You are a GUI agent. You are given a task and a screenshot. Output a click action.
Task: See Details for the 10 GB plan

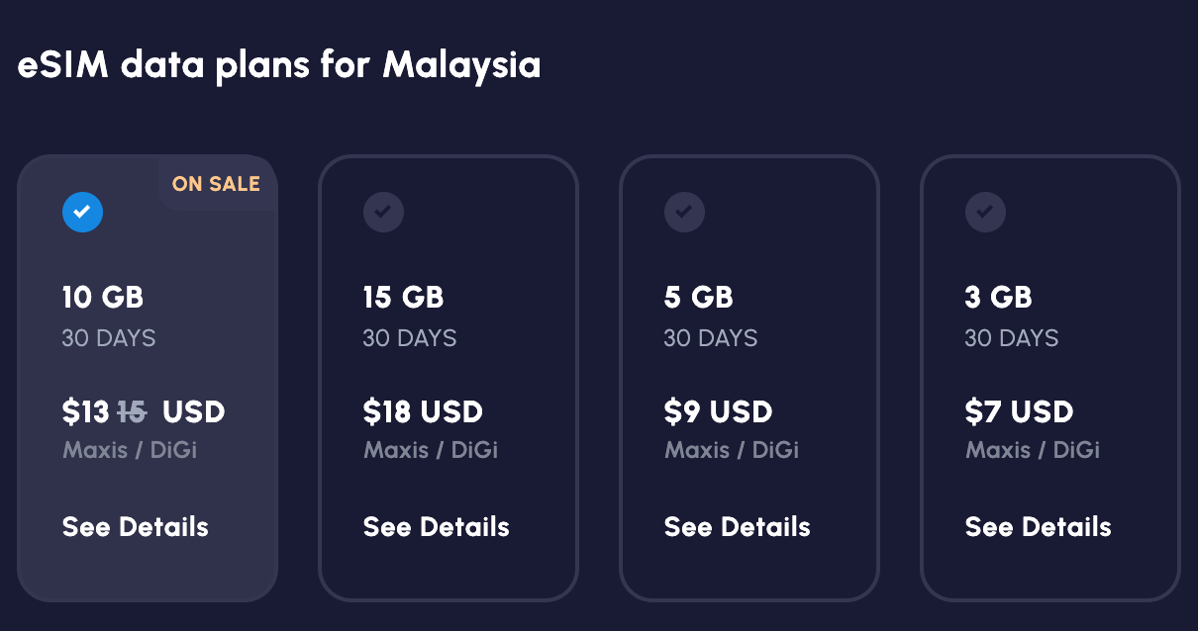tap(135, 526)
